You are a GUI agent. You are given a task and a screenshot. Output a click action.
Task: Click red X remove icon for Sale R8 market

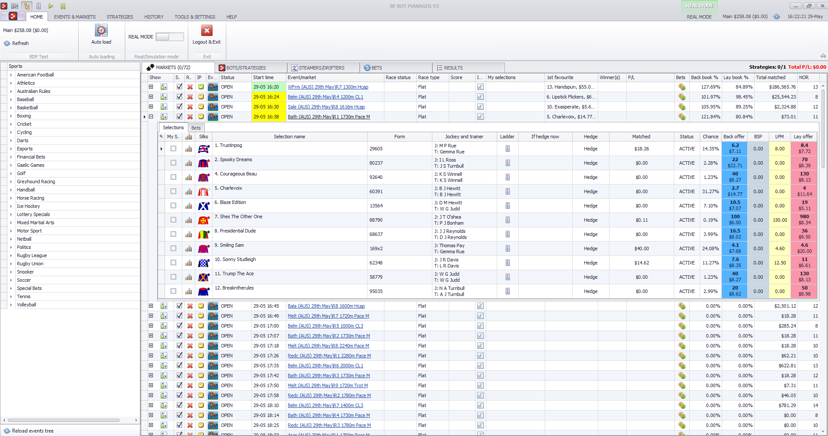(190, 107)
